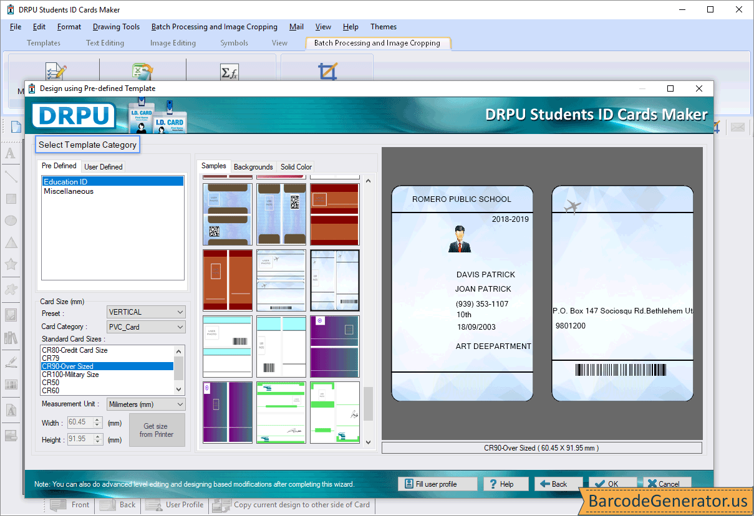
Task: Open the File menu
Action: [16, 27]
